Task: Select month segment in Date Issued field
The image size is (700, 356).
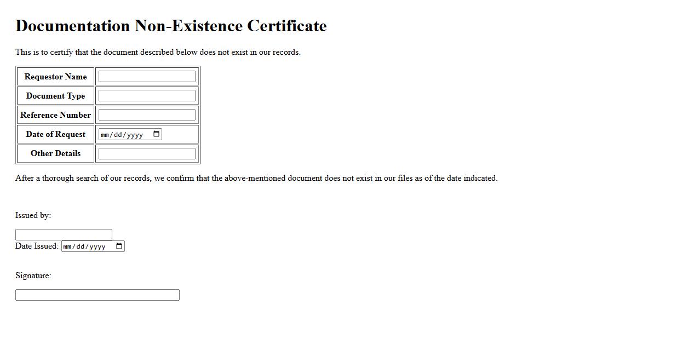Action: tap(68, 246)
